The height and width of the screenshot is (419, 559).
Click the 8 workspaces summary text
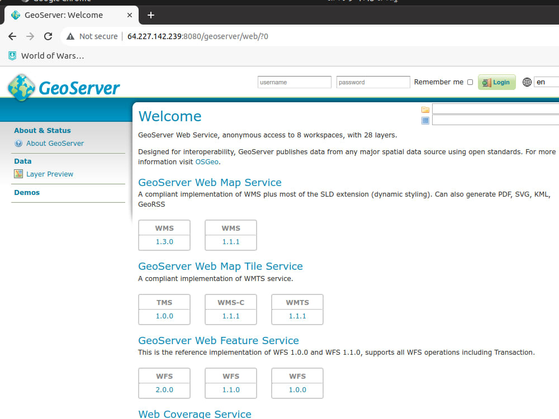[267, 135]
